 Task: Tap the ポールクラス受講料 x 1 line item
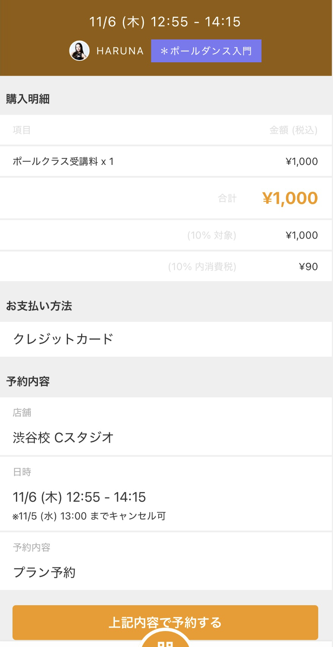click(x=63, y=161)
